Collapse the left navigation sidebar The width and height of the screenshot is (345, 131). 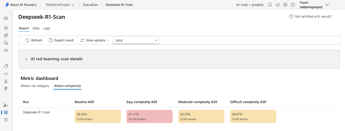(6, 18)
